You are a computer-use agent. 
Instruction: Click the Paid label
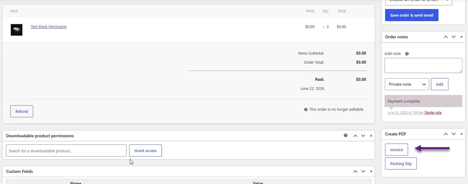319,79
